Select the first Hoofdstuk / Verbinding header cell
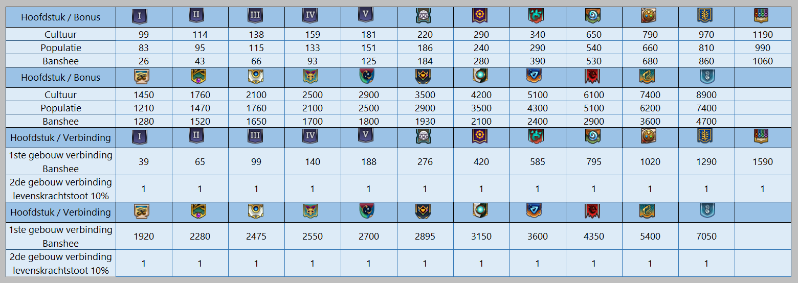 pos(60,138)
